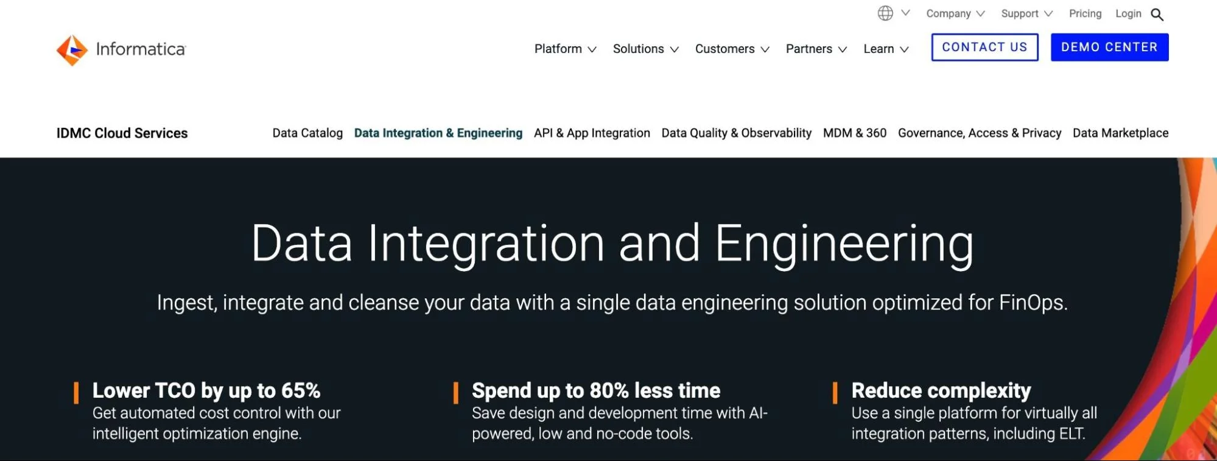Go to Data Quality & Observability tab

coord(736,133)
